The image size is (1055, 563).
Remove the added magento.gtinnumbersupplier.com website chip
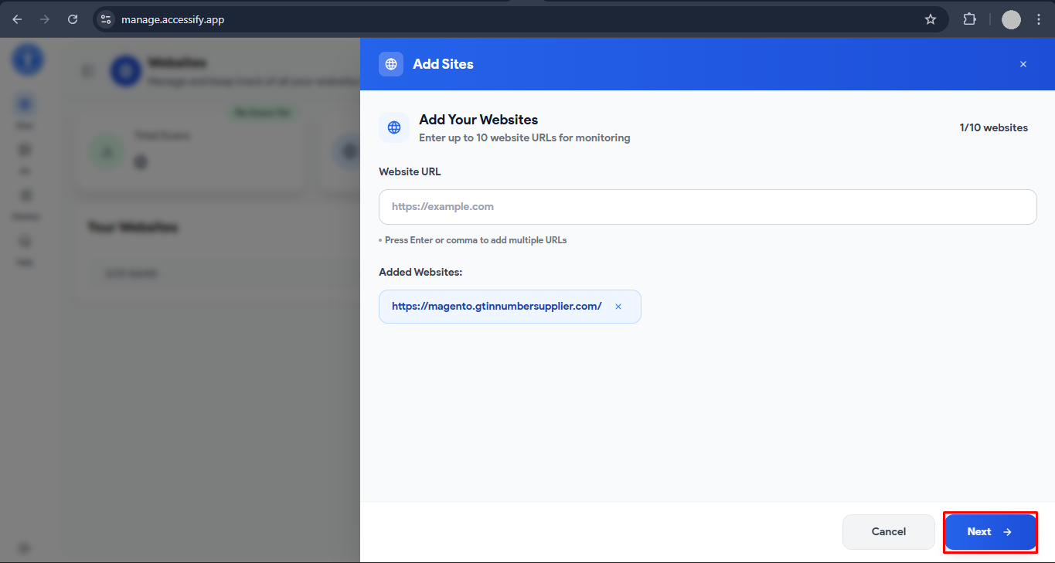(x=618, y=306)
